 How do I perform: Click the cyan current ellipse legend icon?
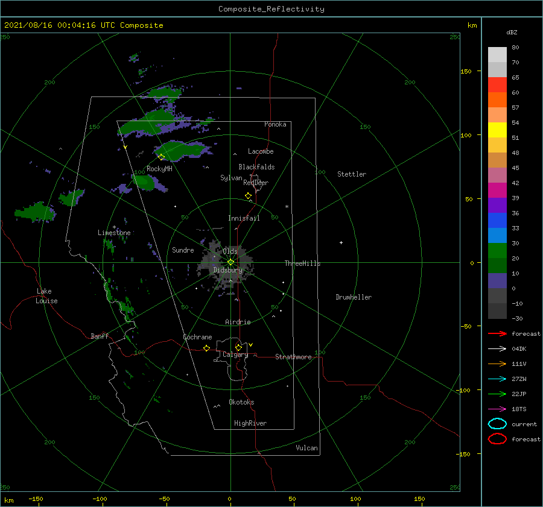click(497, 424)
